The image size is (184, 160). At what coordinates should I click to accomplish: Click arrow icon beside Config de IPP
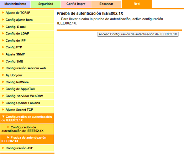3,40
